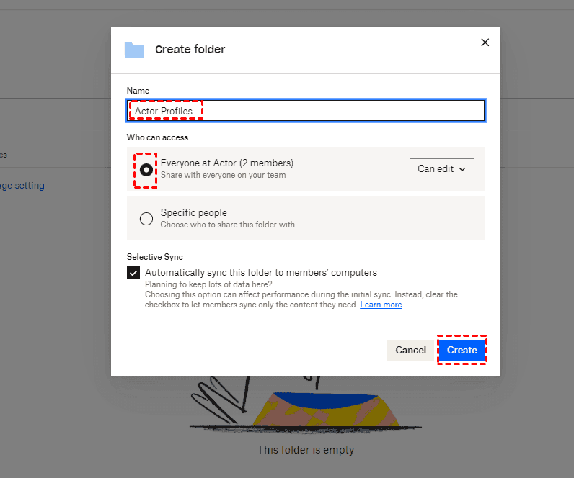The height and width of the screenshot is (478, 574).
Task: Click the partially visible setting link behind dialog
Action: [22, 186]
